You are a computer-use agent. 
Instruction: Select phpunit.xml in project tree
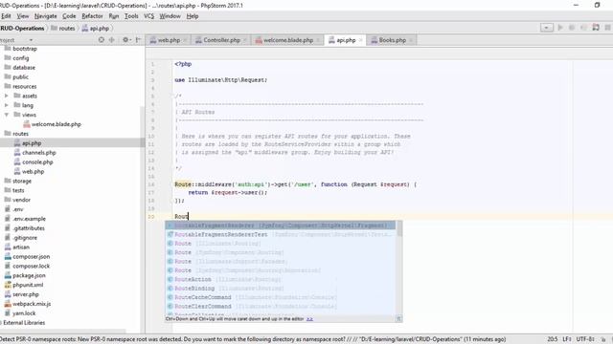point(28,285)
